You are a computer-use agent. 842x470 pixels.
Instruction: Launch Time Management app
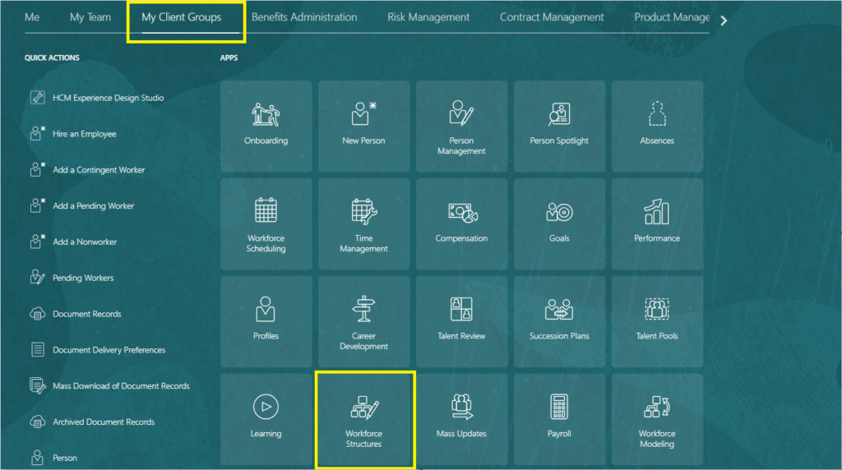[363, 223]
